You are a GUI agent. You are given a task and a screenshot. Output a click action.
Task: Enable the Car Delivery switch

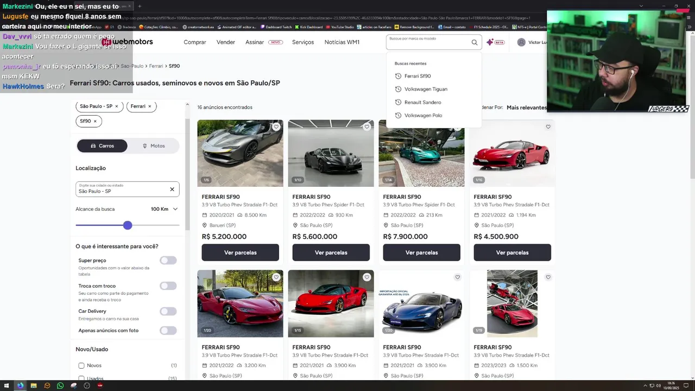(x=168, y=312)
